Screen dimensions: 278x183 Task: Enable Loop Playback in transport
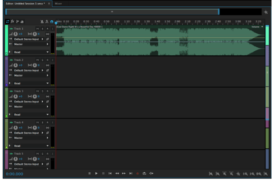[144, 173]
